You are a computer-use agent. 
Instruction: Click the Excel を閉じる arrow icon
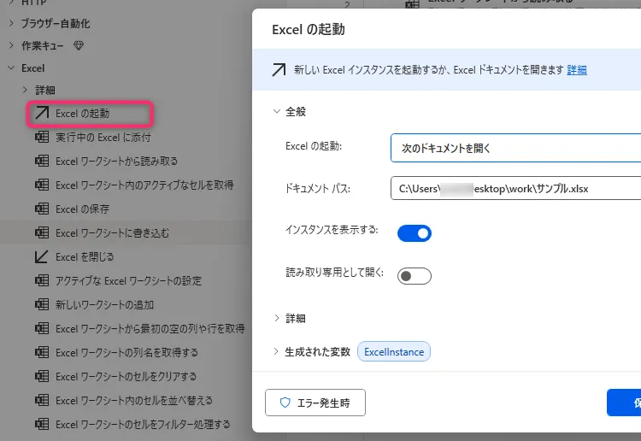click(x=41, y=256)
